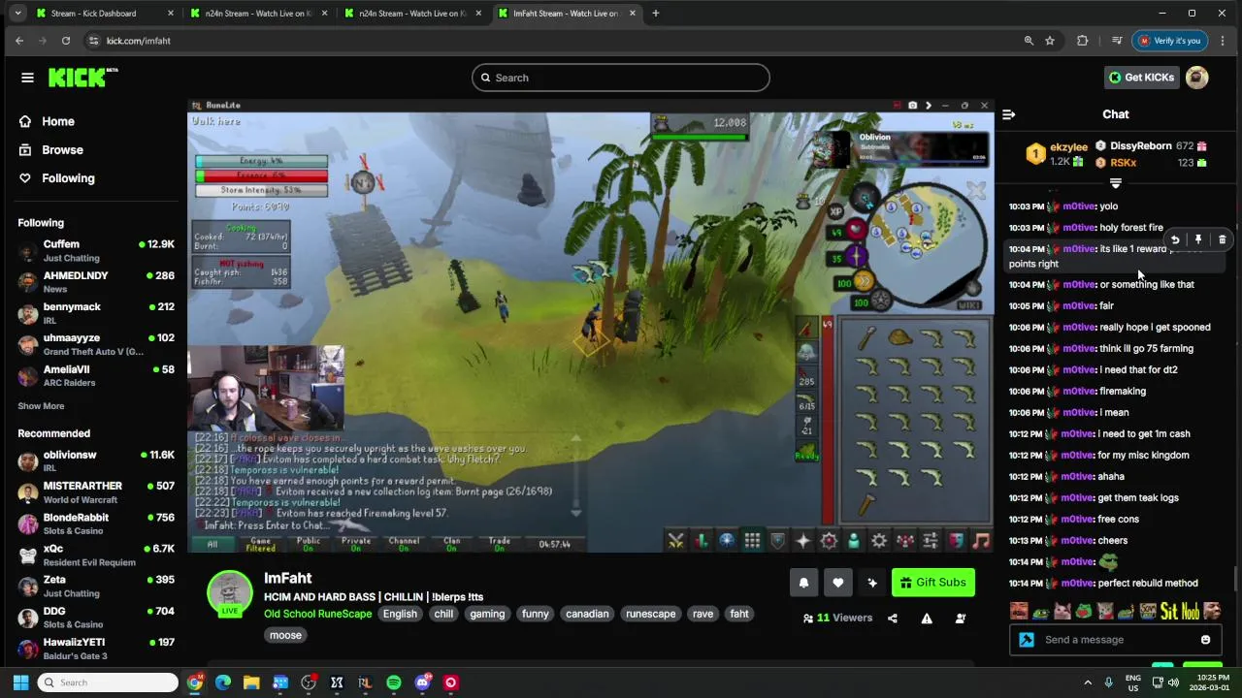This screenshot has width=1242, height=698.
Task: Select the English tag
Action: pyautogui.click(x=399, y=614)
